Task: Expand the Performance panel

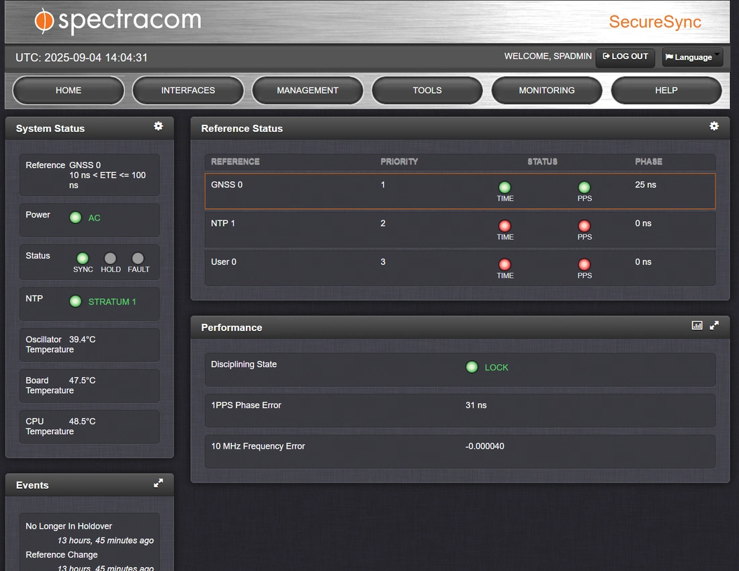Action: (714, 325)
